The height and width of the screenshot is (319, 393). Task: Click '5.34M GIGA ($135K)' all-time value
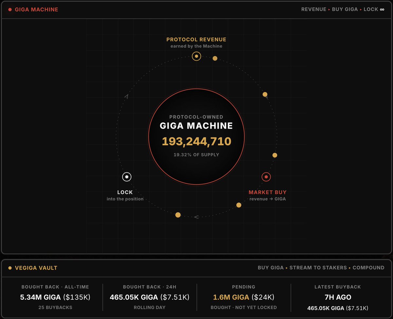55,297
